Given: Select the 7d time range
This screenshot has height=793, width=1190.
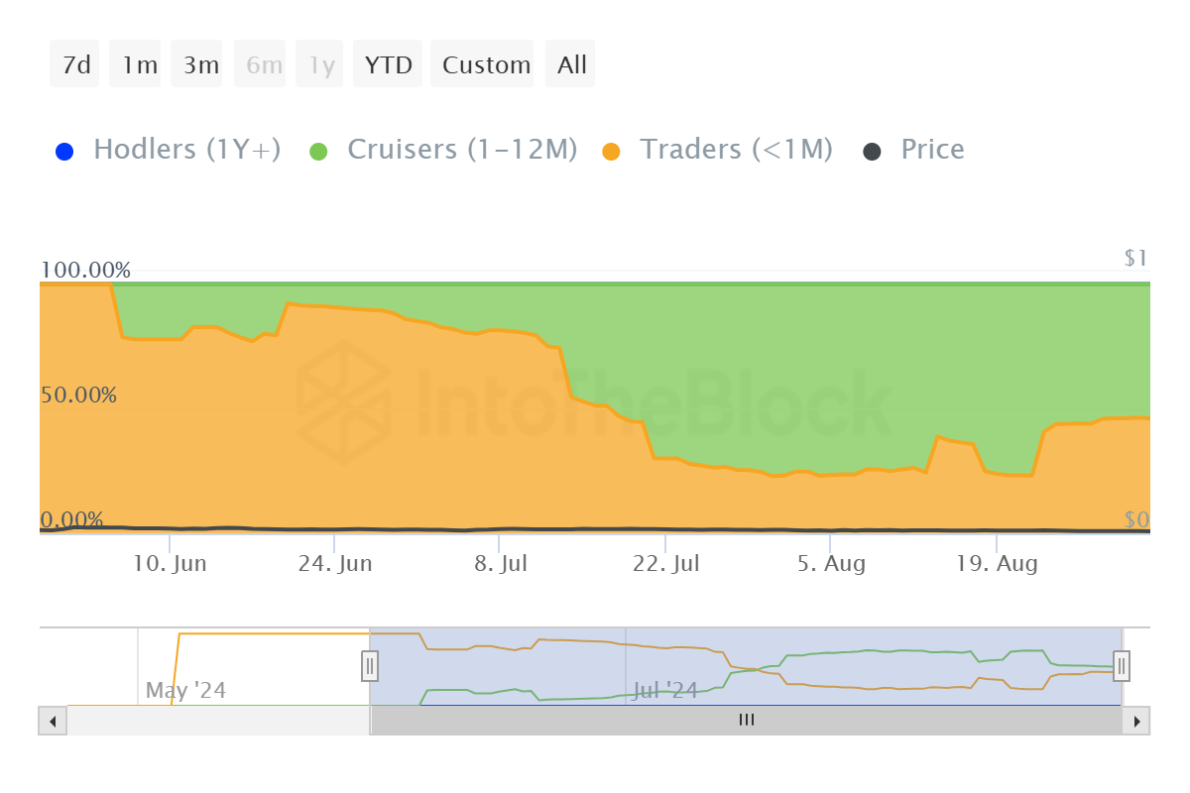Looking at the screenshot, I should click(x=75, y=64).
